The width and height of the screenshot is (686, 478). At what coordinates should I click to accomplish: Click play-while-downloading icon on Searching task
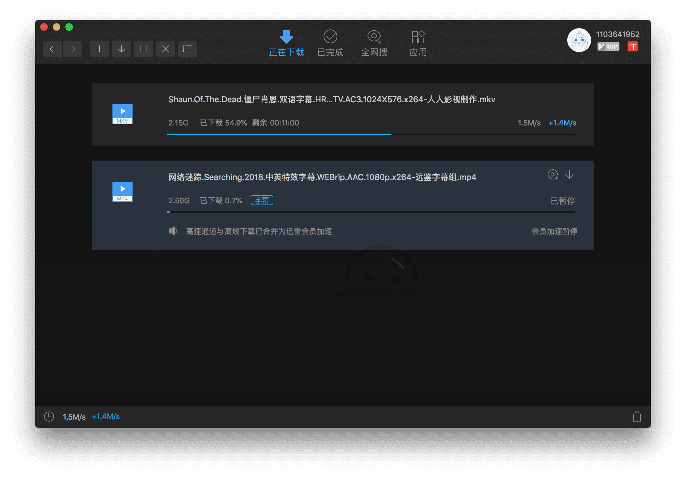pyautogui.click(x=553, y=174)
